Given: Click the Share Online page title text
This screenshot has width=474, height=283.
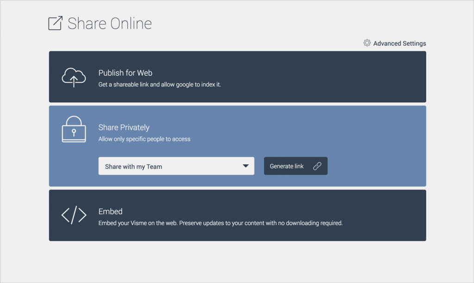Looking at the screenshot, I should 110,24.
